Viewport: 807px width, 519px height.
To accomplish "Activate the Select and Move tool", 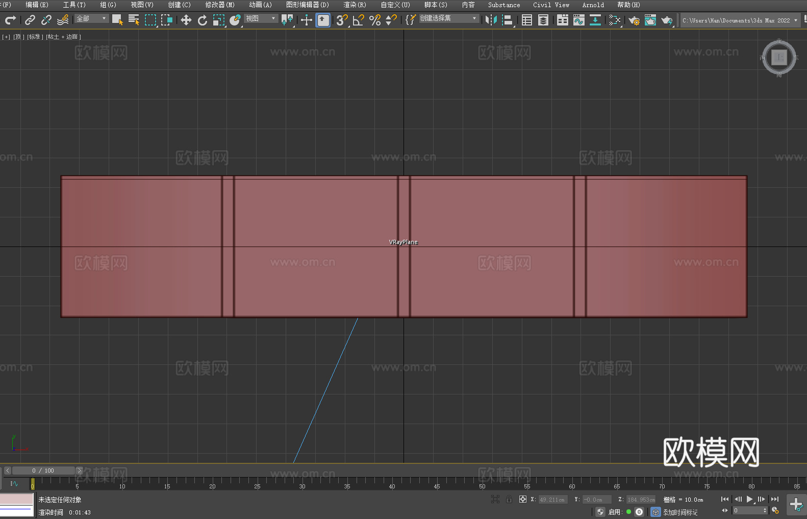I will point(186,20).
